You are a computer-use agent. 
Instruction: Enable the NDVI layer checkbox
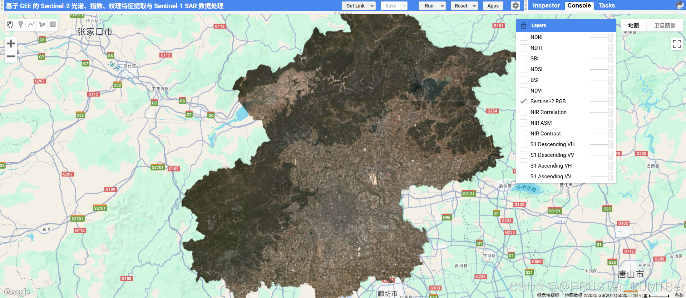tap(523, 91)
